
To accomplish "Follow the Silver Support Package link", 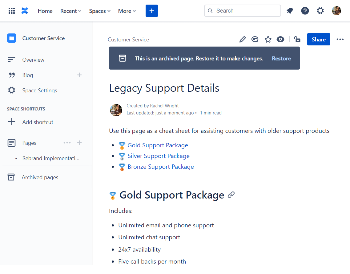I will pyautogui.click(x=159, y=156).
